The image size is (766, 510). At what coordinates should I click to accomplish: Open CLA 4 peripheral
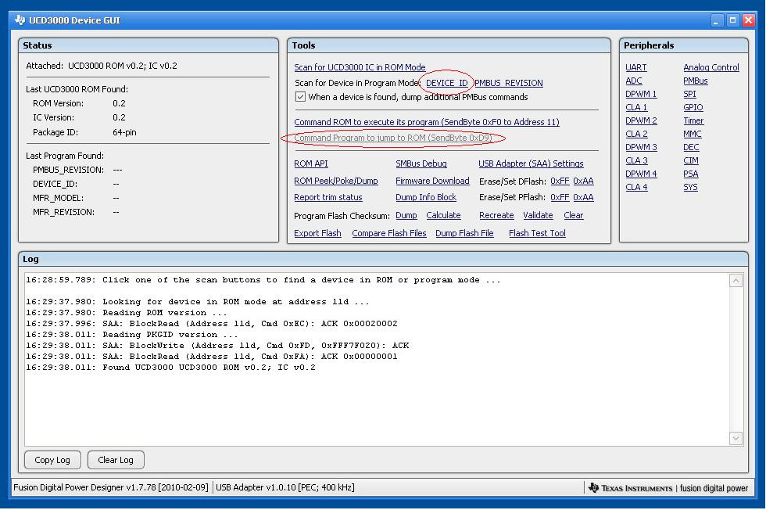click(636, 187)
